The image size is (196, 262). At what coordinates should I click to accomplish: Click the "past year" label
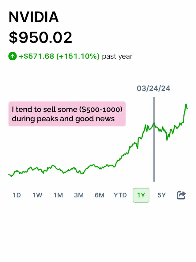pos(117,56)
